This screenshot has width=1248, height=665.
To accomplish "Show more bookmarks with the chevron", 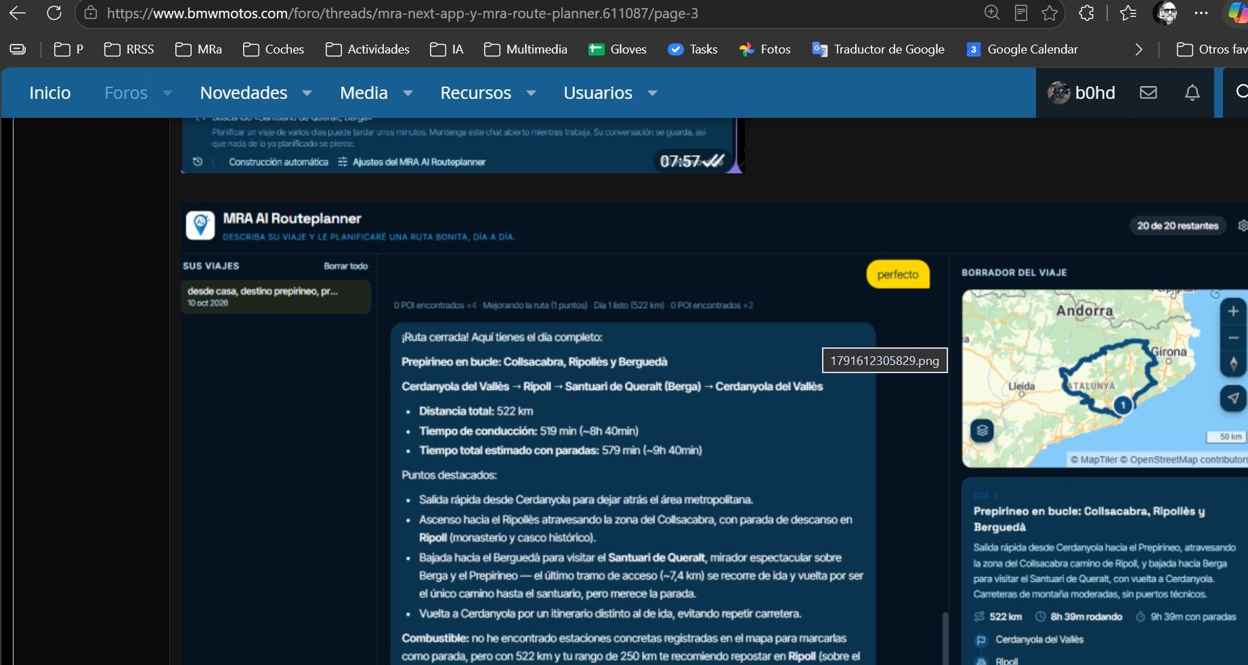I will tap(1139, 49).
